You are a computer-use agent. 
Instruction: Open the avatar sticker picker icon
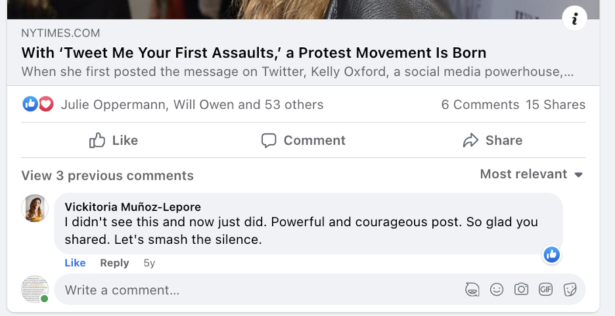pos(472,289)
